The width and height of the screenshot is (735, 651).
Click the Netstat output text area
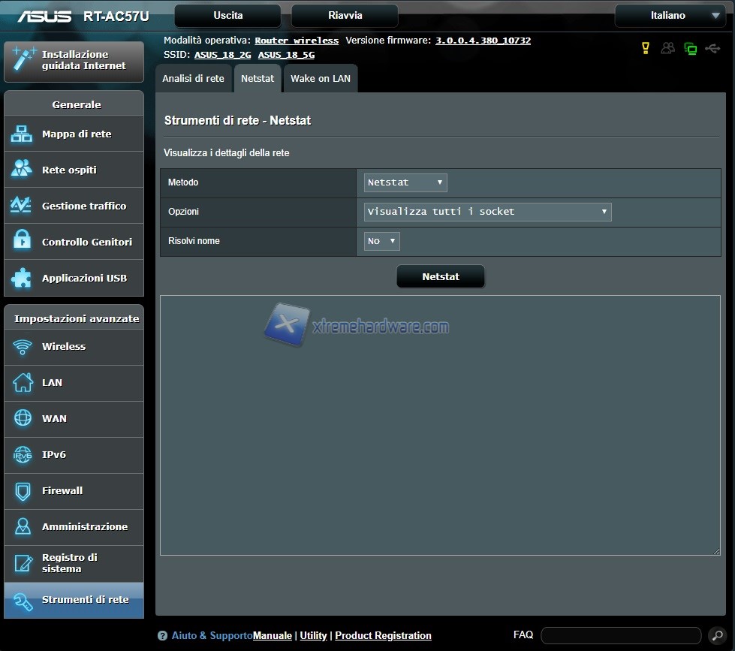[440, 425]
